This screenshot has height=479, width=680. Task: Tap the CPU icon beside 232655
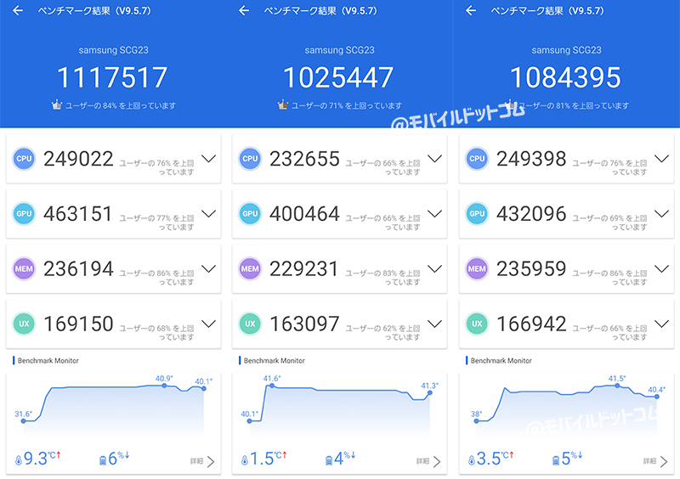tap(250, 159)
